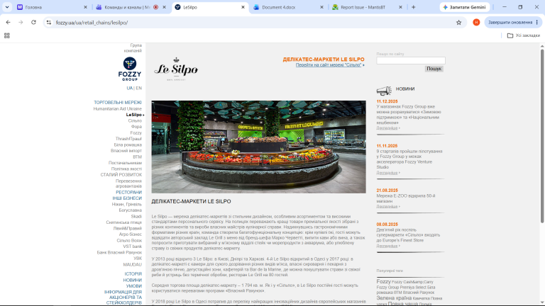Screen dimensions: 545x306
Task: Open УМОВИ menu section
Action: [134, 286]
